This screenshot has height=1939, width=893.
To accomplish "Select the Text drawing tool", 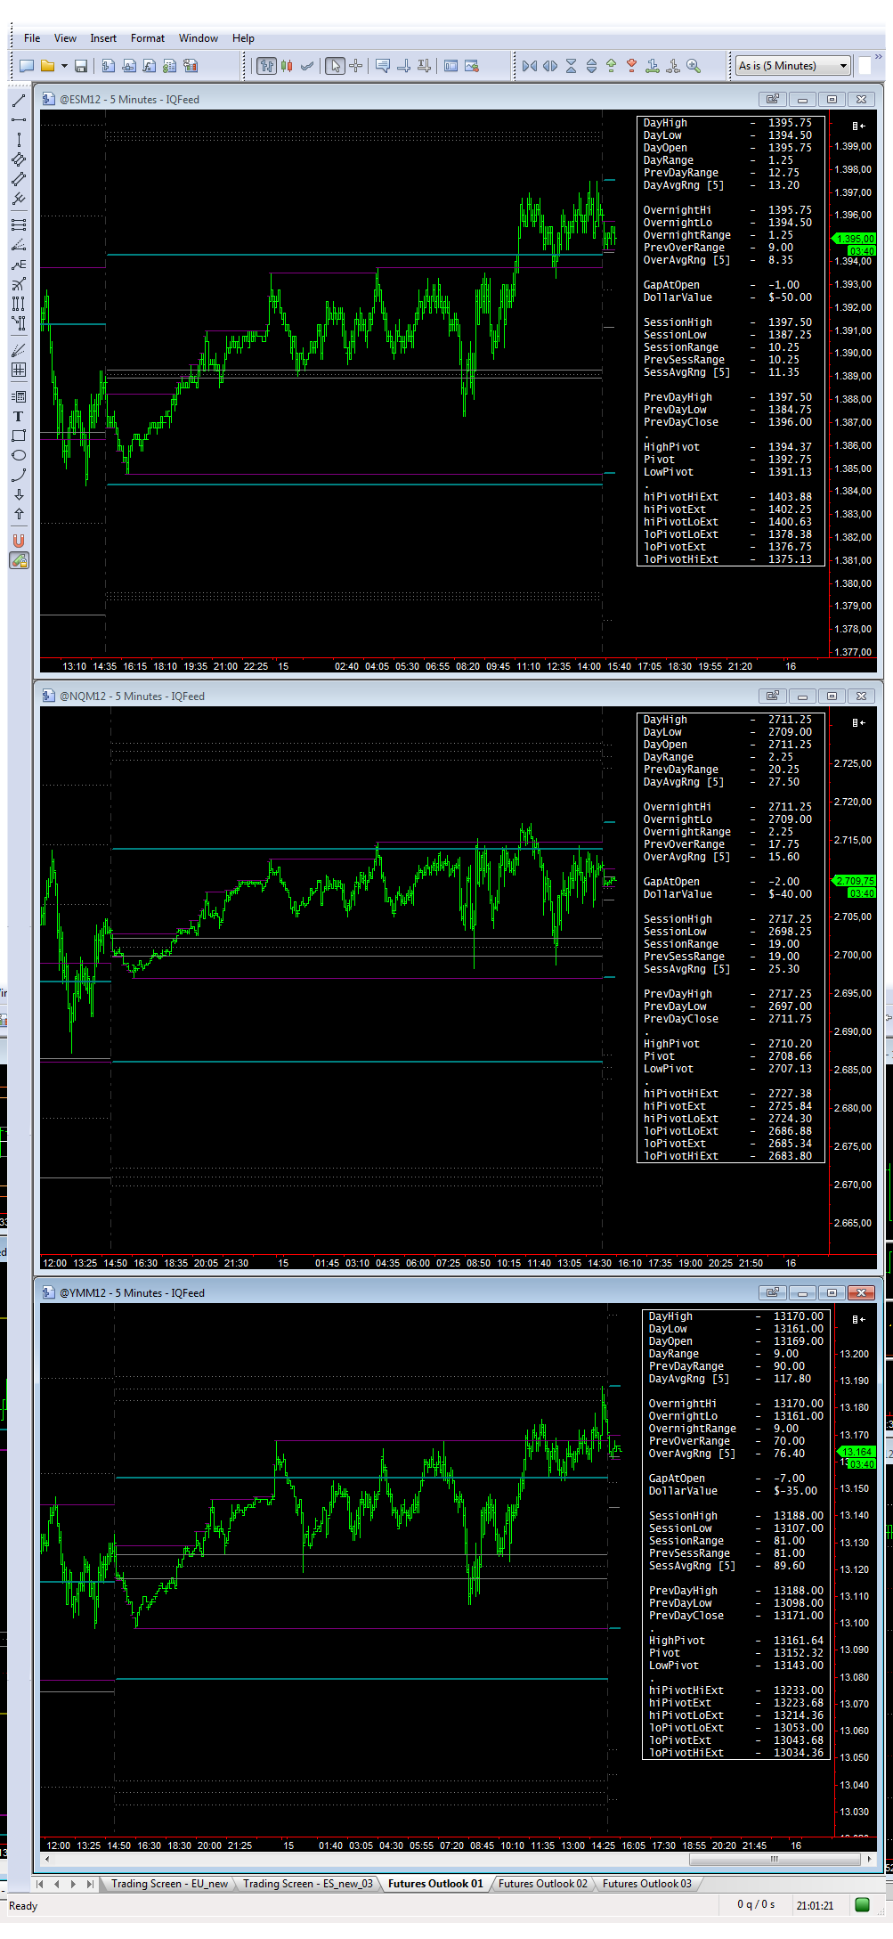I will (x=18, y=416).
